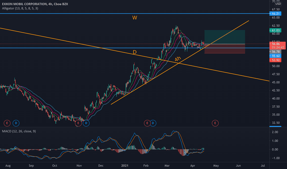
Task: Click the orange W text annotation
Action: [x=135, y=18]
